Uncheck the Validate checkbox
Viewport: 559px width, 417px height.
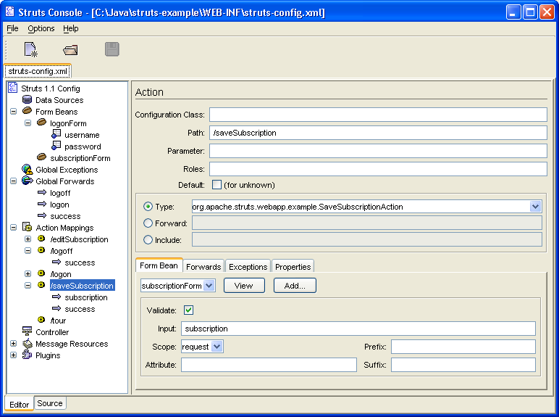(x=189, y=310)
